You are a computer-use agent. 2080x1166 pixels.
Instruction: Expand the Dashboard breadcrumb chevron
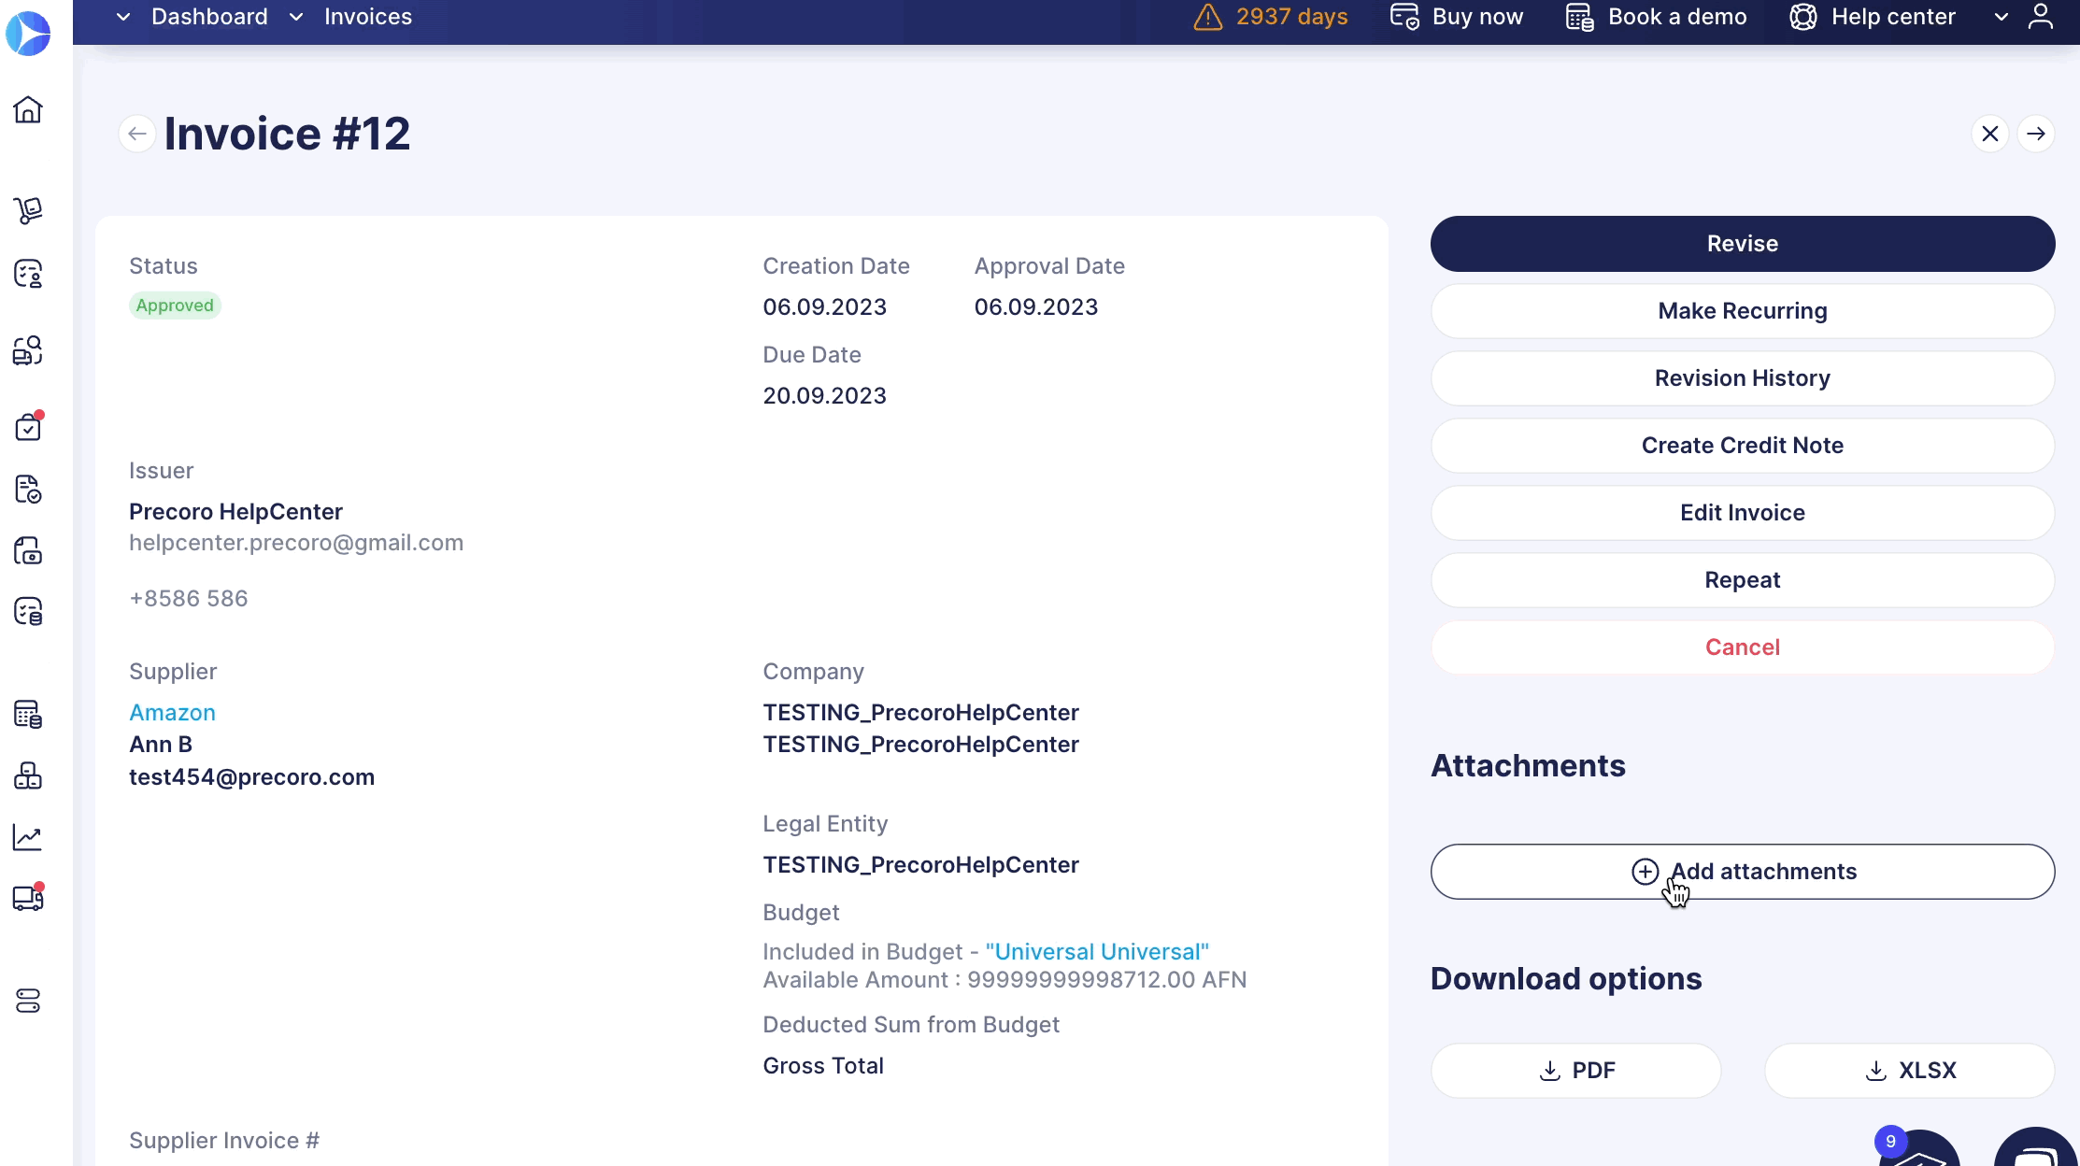click(123, 17)
